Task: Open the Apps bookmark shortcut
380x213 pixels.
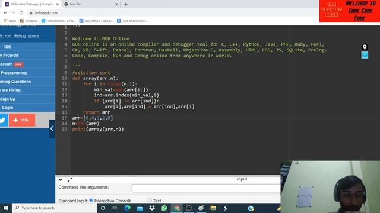Action: point(9,21)
